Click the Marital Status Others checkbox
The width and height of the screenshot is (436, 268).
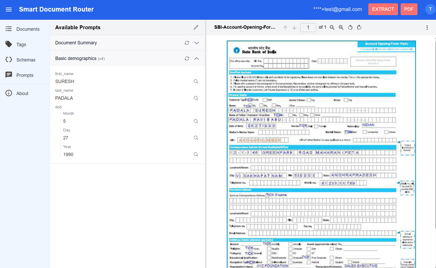(x=386, y=132)
